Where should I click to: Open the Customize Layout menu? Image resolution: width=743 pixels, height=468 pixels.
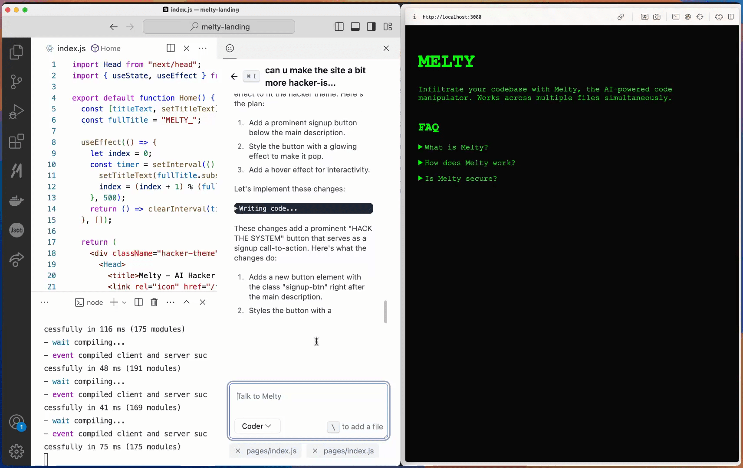click(388, 27)
